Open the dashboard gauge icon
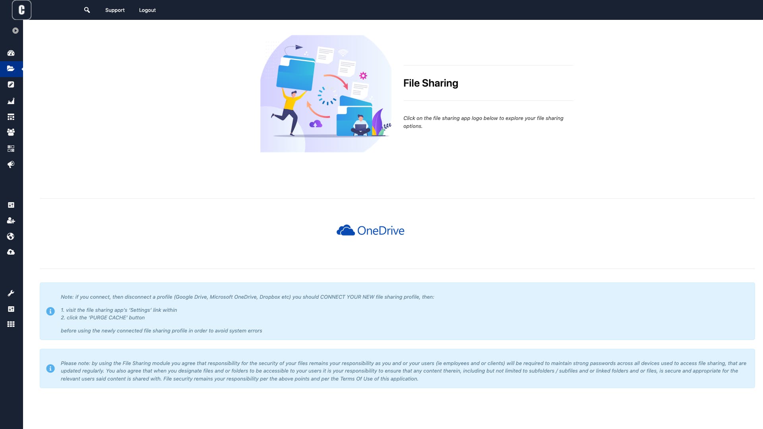The height and width of the screenshot is (429, 763). (x=11, y=53)
